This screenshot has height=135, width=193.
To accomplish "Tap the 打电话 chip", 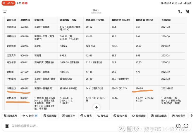I will tap(103, 115).
